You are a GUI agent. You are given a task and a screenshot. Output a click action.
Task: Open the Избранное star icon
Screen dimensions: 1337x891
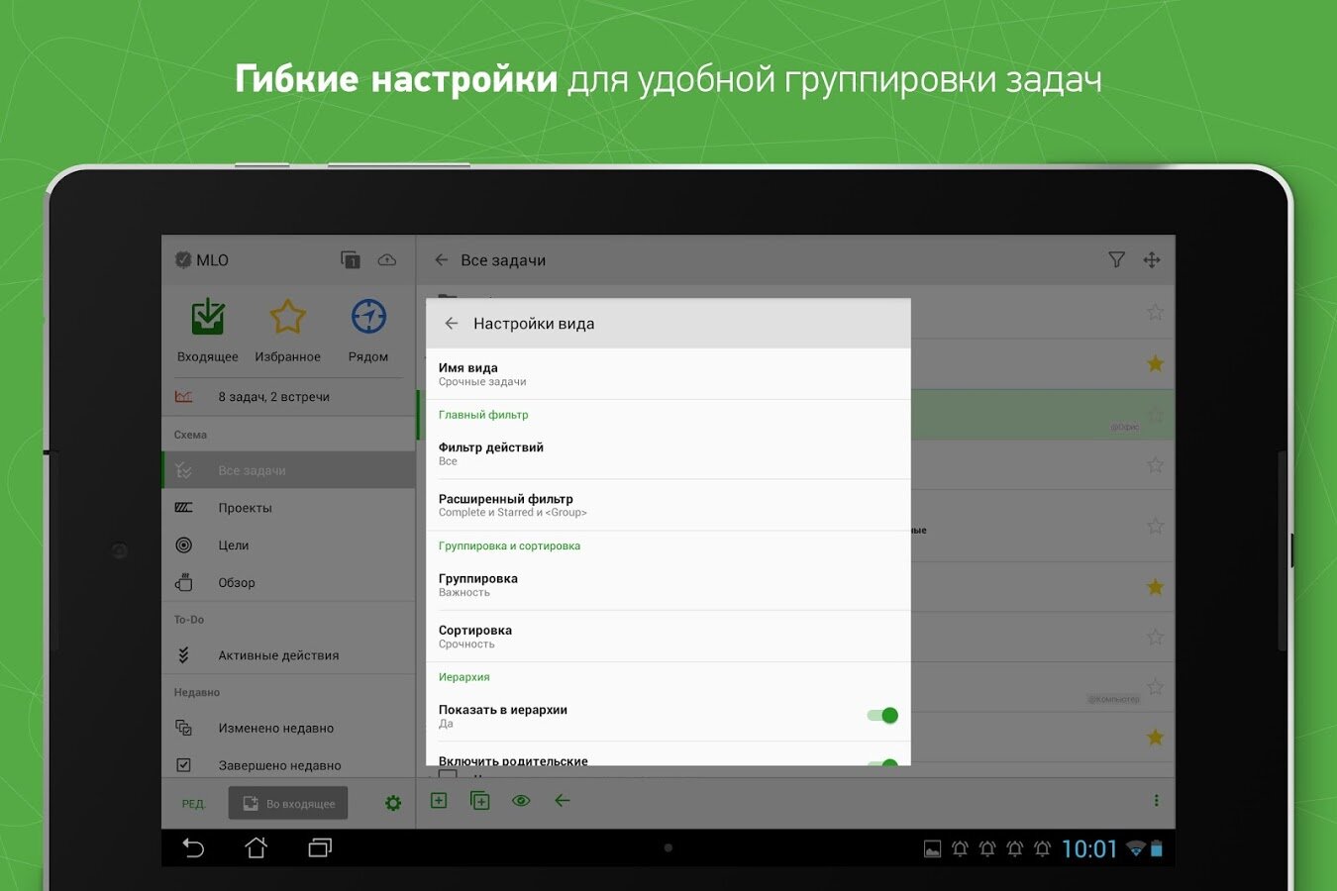tap(287, 319)
